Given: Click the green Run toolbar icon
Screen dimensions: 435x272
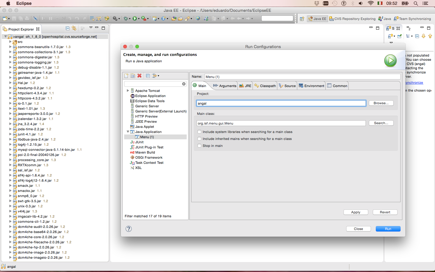Looking at the screenshot, I should coord(135,18).
